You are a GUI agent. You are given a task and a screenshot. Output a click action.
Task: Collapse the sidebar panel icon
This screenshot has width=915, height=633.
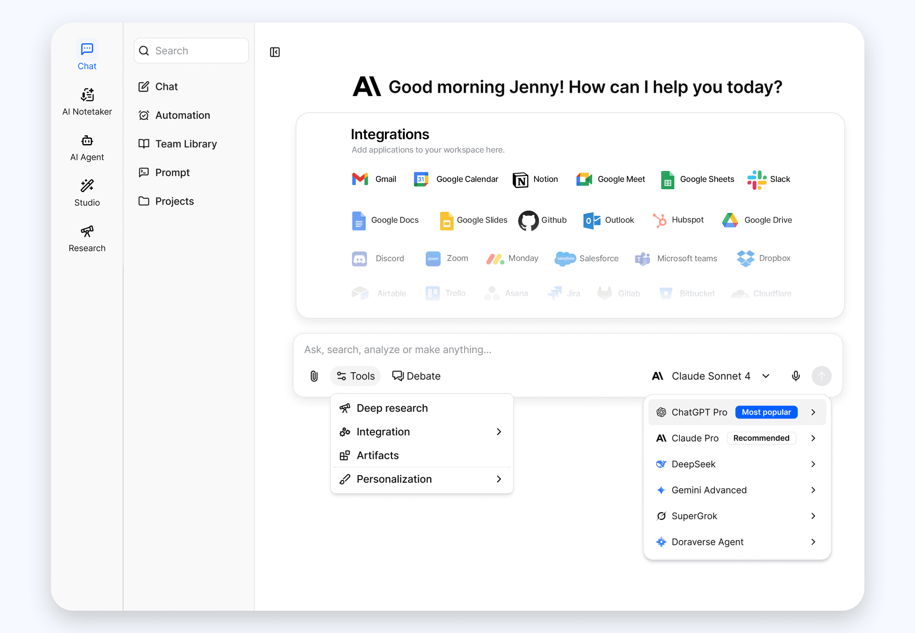pos(274,52)
